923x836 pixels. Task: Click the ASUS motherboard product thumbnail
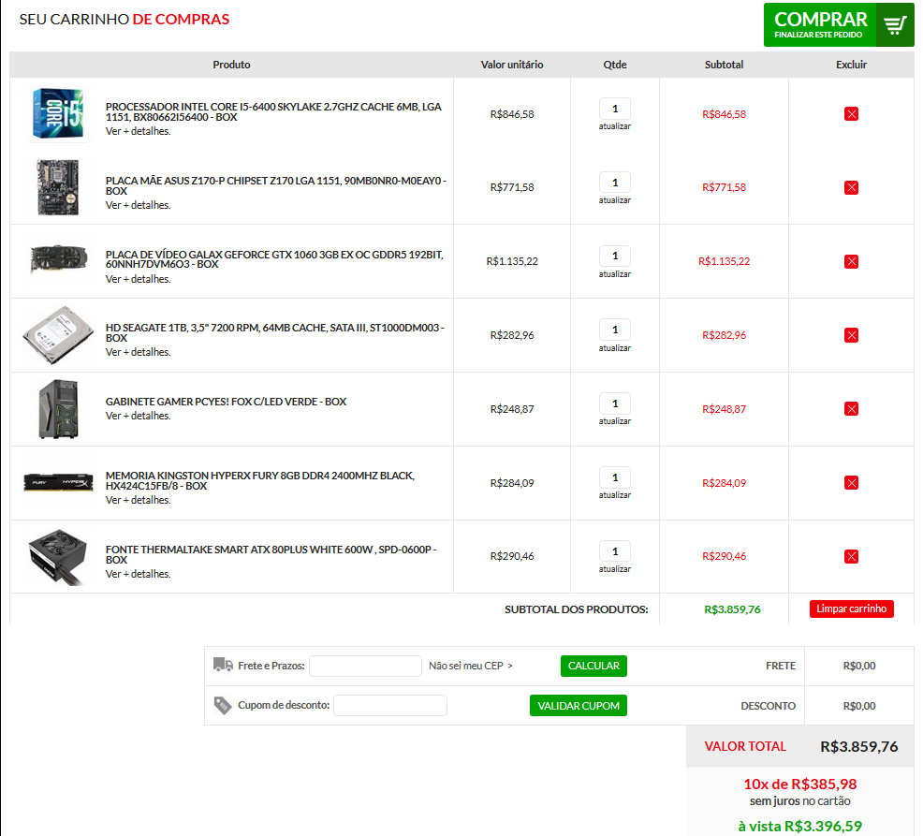coord(58,187)
